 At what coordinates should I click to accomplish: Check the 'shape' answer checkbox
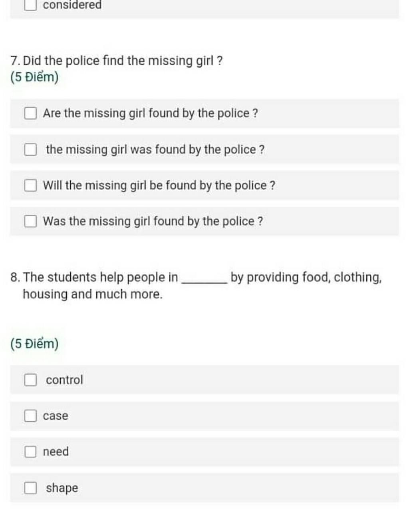30,488
